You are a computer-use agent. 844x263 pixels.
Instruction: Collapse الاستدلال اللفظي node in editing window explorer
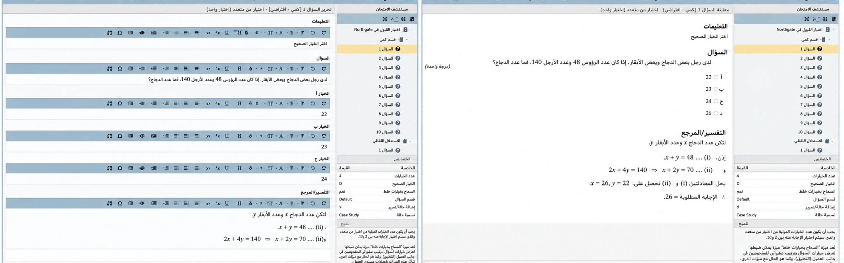click(x=410, y=141)
